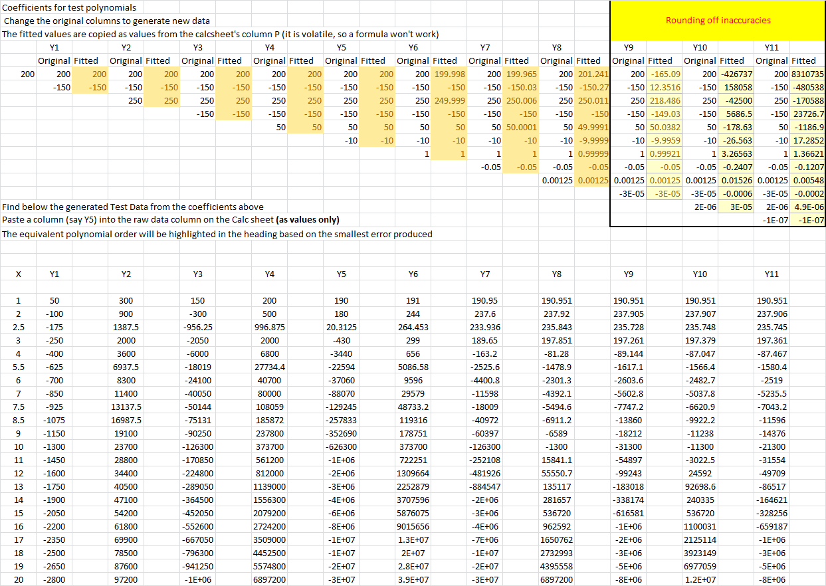Screen dimensions: 826x586
Task: Select the "Paste a column (say Y5)" instruction cell
Action: 169,220
